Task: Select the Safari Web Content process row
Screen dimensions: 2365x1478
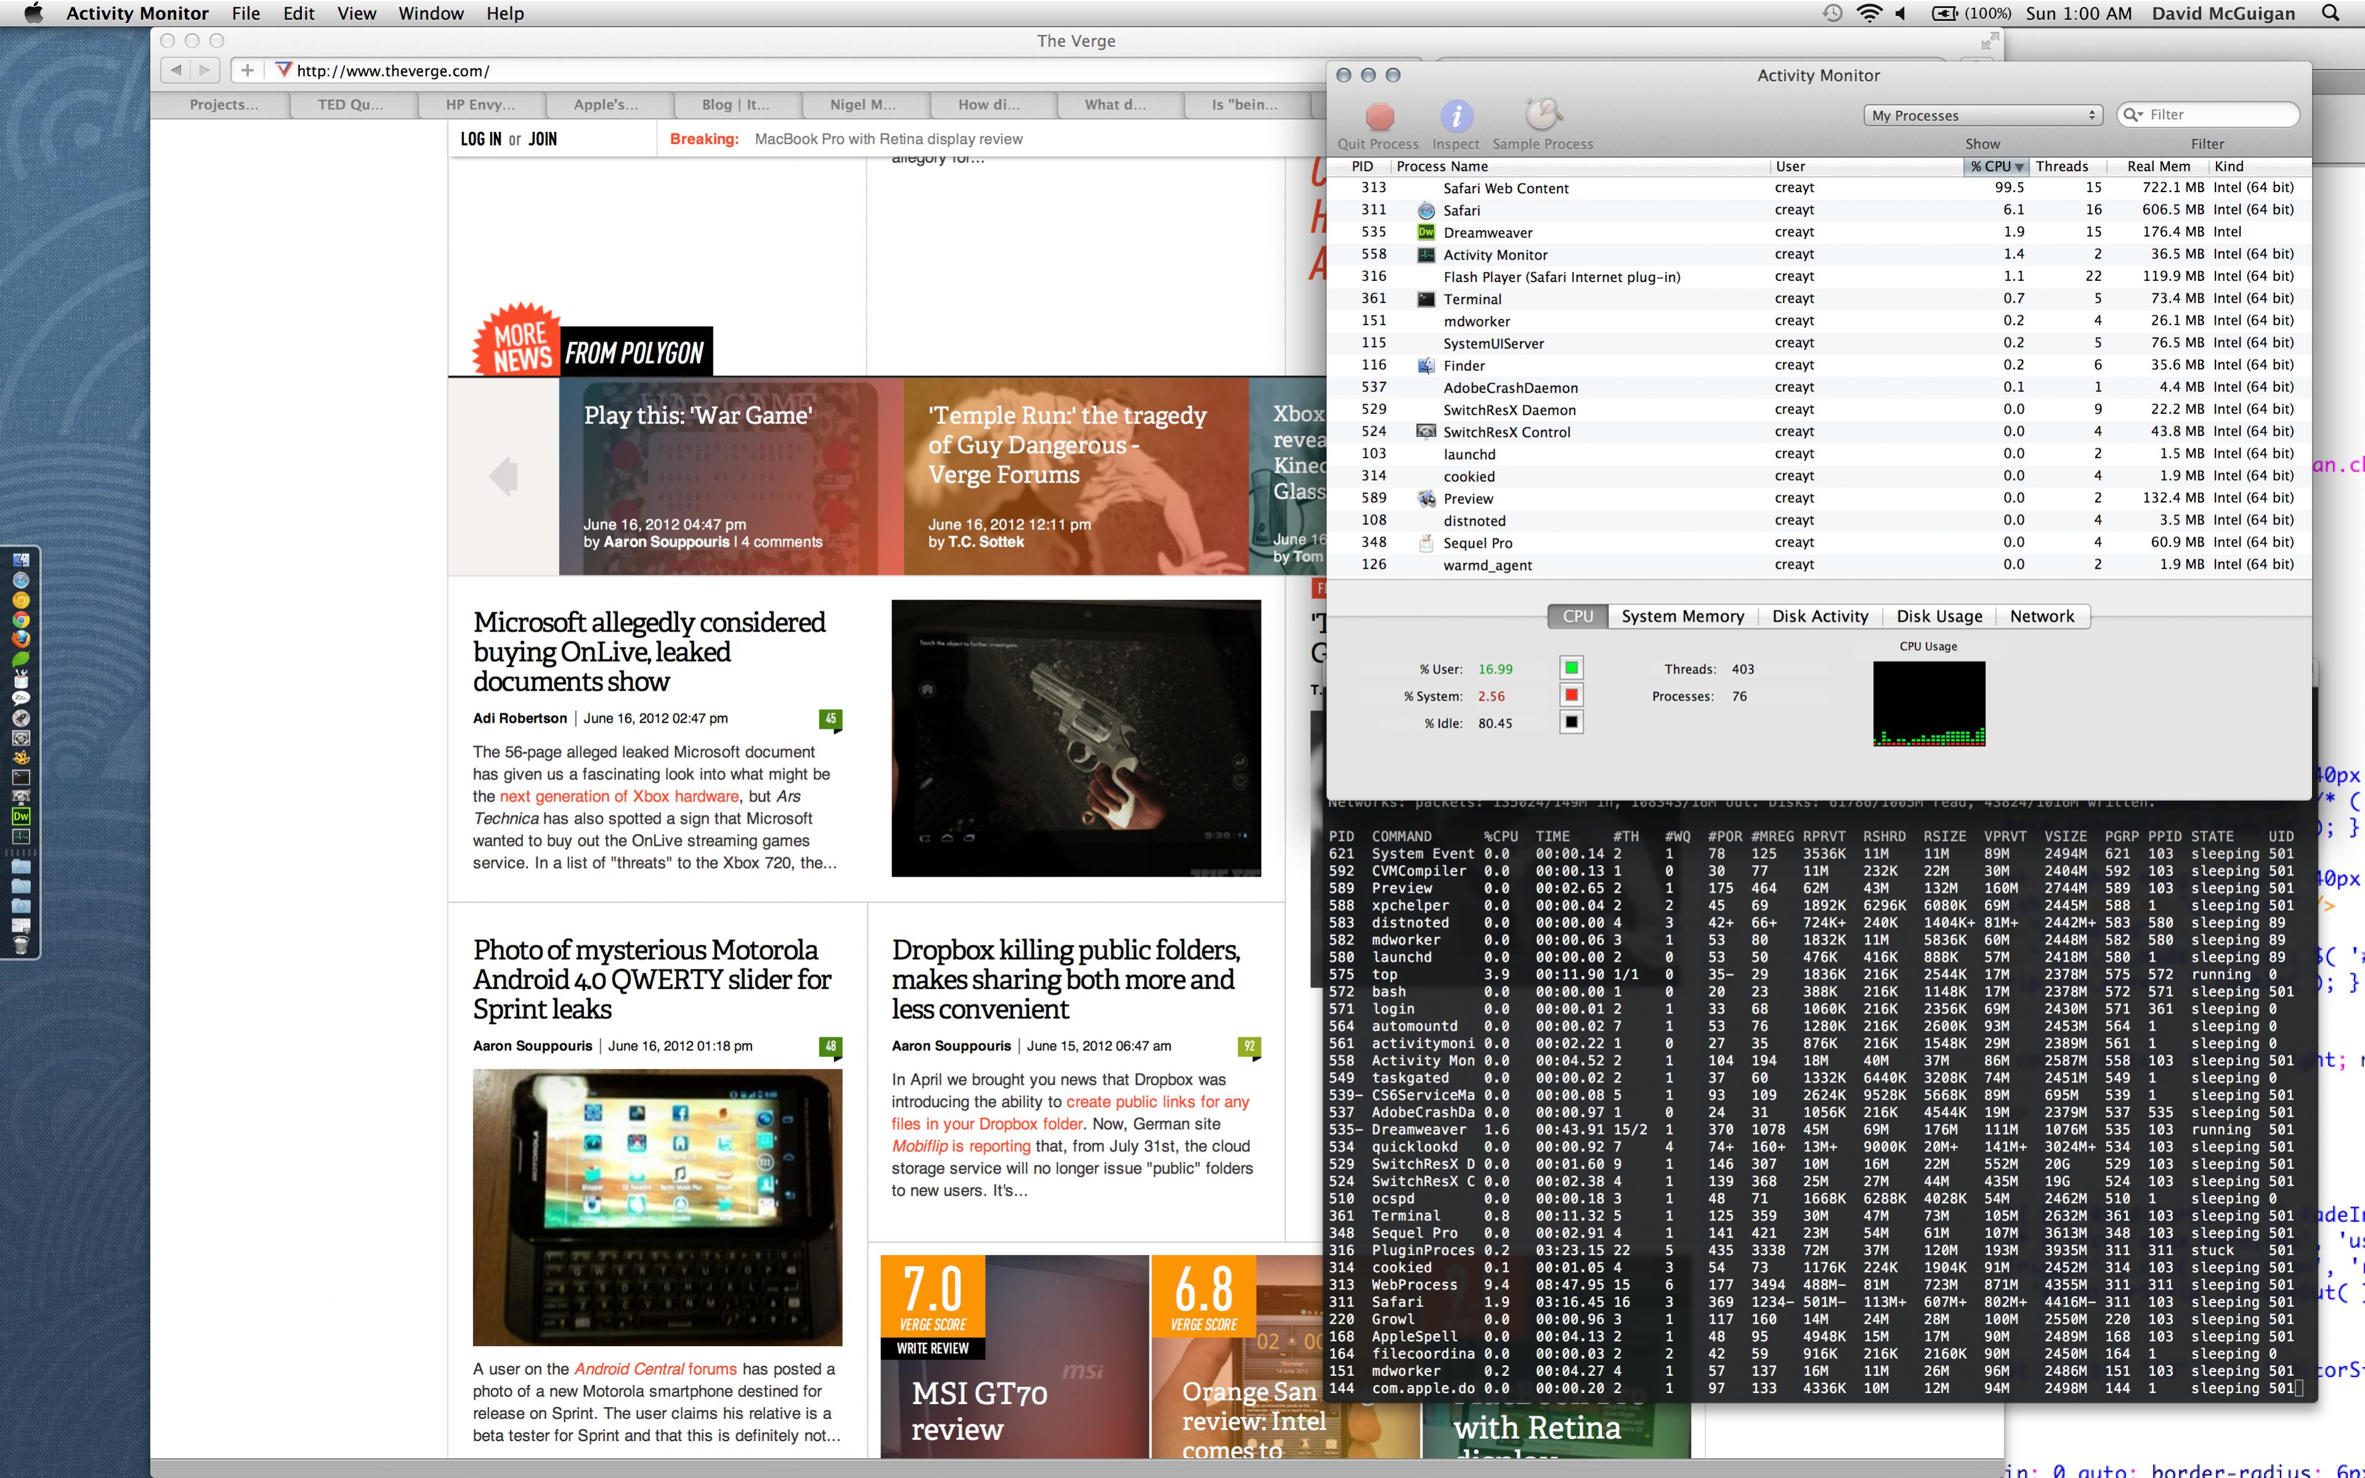Action: (x=1818, y=188)
